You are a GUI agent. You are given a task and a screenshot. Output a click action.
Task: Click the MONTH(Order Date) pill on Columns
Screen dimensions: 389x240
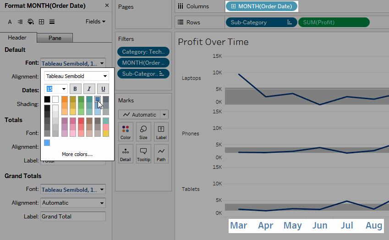click(262, 6)
